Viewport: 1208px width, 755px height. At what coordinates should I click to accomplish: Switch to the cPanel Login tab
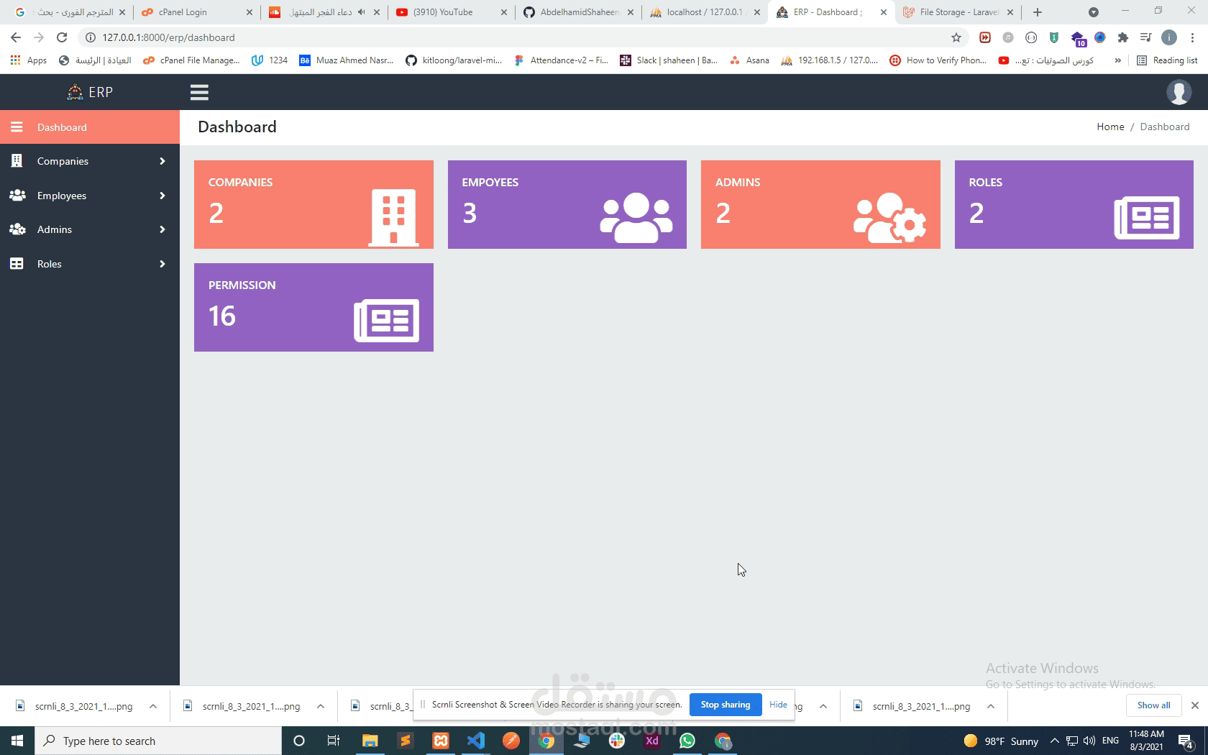click(196, 12)
